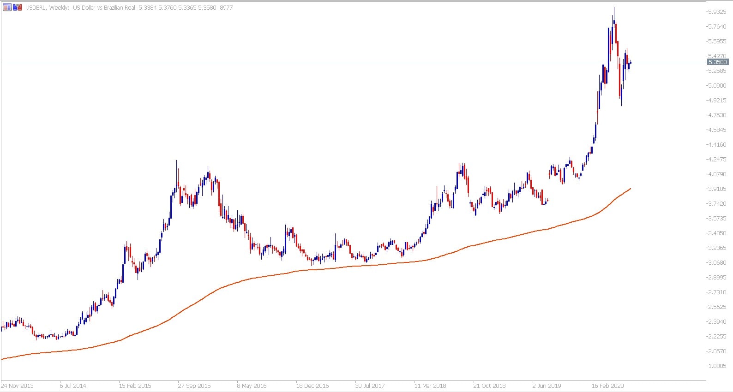Click the 18 Dec 2016 date label

click(x=312, y=386)
